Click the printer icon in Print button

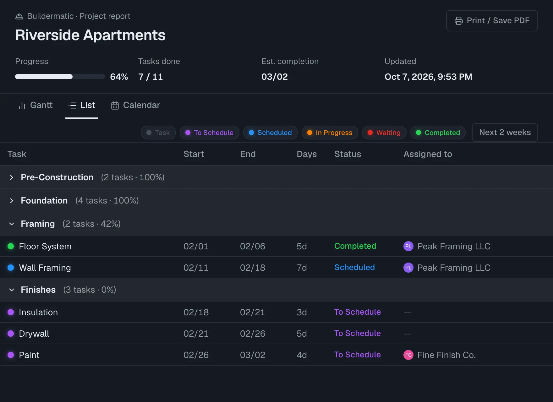click(458, 21)
